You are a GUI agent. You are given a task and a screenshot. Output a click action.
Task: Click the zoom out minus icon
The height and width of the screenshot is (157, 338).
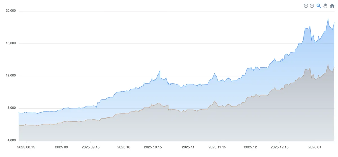pos(312,6)
